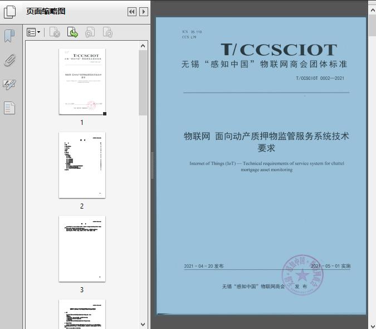The image size is (376, 329).
Task: Click the "mortgage asset monitoring" text line
Action: (x=267, y=170)
